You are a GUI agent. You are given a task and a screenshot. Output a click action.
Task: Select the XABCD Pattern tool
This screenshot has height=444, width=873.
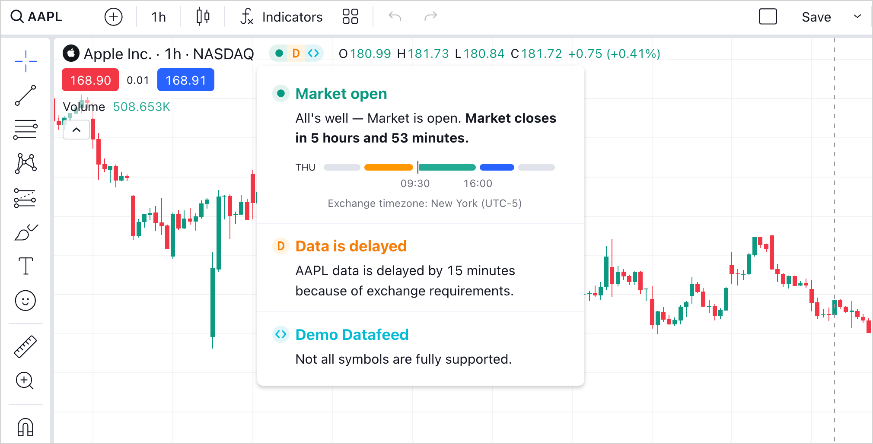point(25,163)
